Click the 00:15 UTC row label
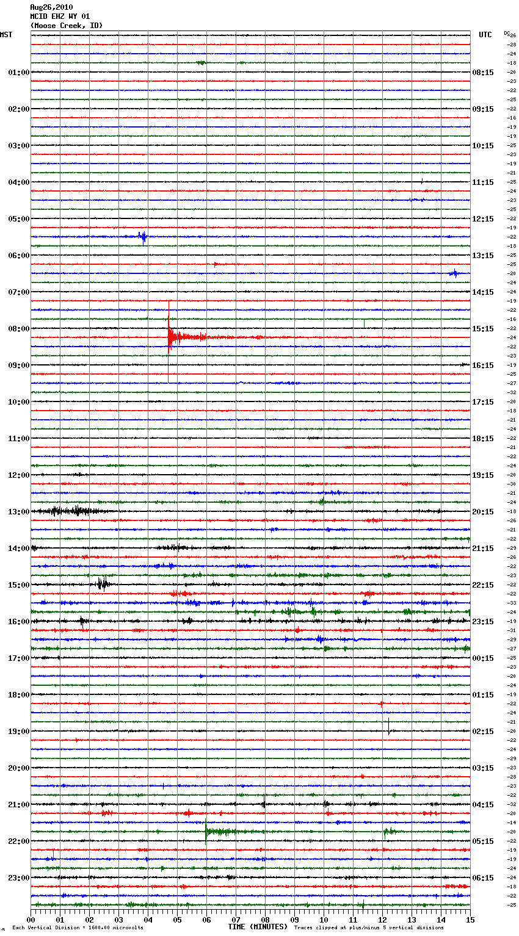The height and width of the screenshot is (936, 519). (x=483, y=658)
